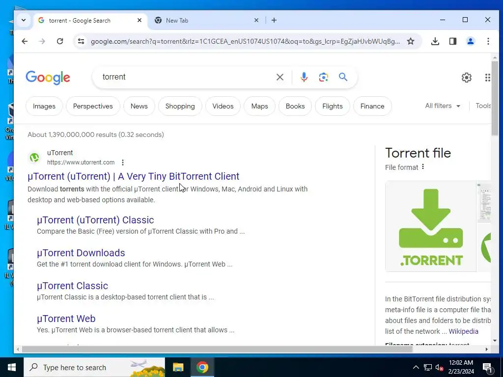Screen dimensions: 503x377
Task: Open µTorrent Web link
Action: click(66, 319)
